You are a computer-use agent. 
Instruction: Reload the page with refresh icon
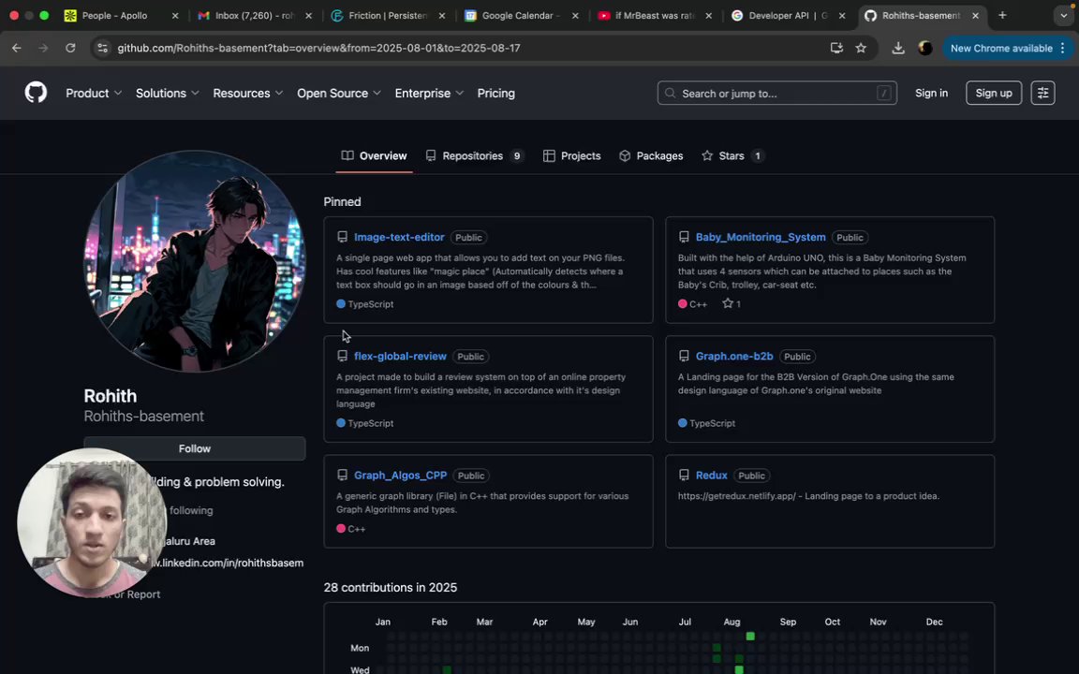(x=70, y=48)
